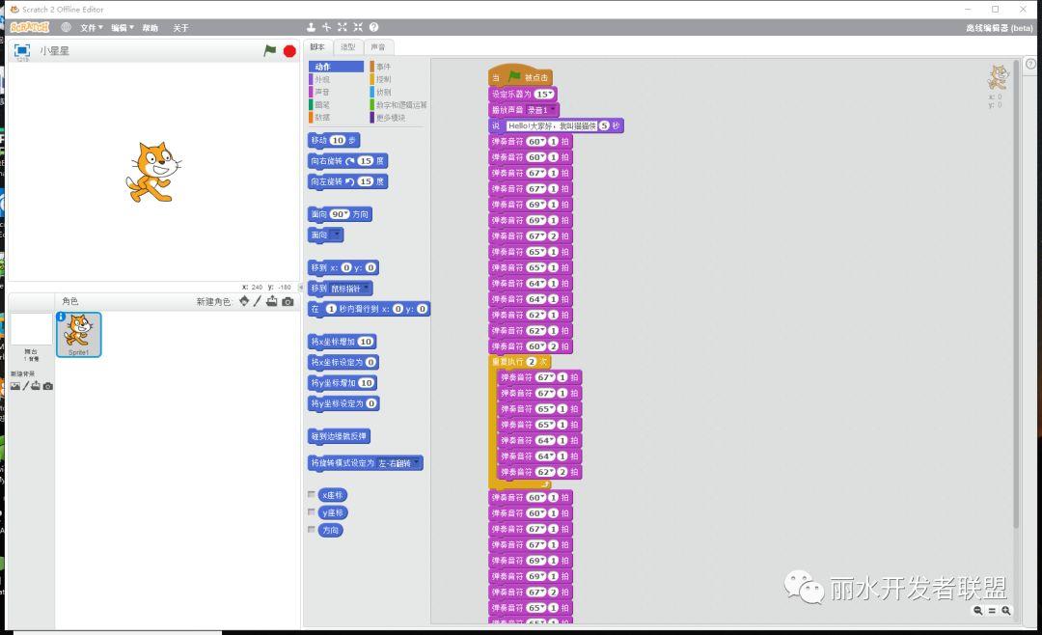Reset scripts area zoom with equals icon
The width and height of the screenshot is (1042, 635).
click(x=992, y=611)
